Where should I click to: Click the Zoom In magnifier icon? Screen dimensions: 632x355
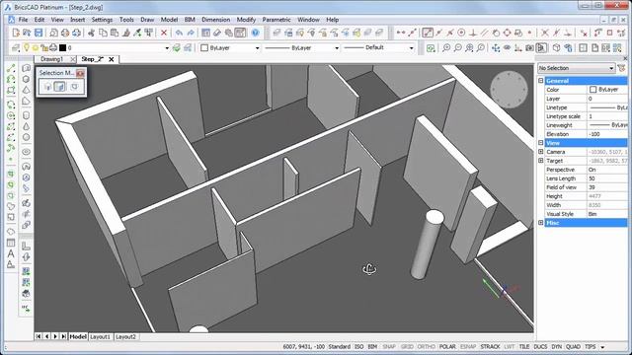(446, 48)
